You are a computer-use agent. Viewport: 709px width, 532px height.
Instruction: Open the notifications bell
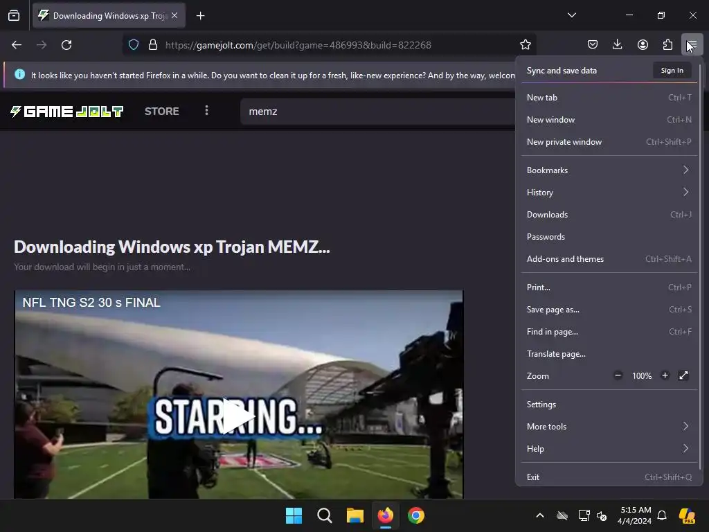pyautogui.click(x=662, y=515)
